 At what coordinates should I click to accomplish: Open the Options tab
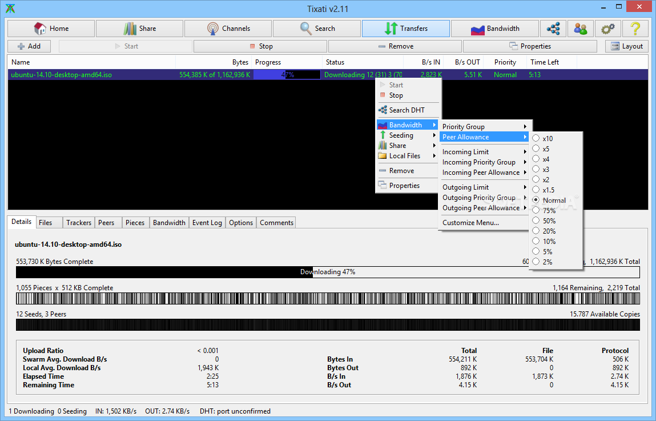pos(241,223)
